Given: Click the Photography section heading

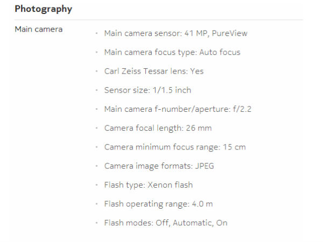Looking at the screenshot, I should [x=43, y=9].
